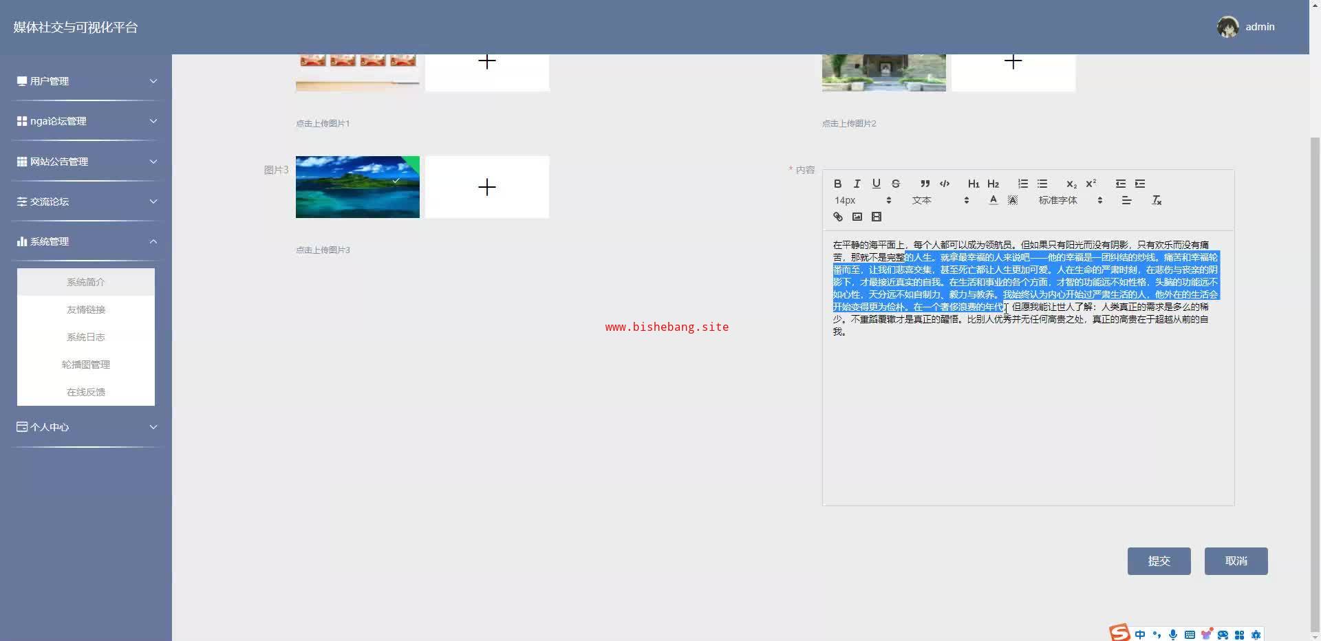Clear text formatting
1321x641 pixels.
tap(1157, 200)
